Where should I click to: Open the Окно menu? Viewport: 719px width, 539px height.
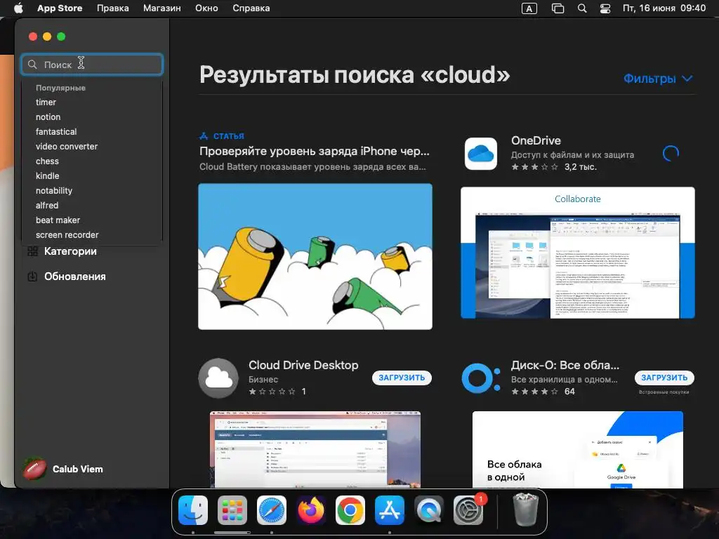click(x=206, y=8)
